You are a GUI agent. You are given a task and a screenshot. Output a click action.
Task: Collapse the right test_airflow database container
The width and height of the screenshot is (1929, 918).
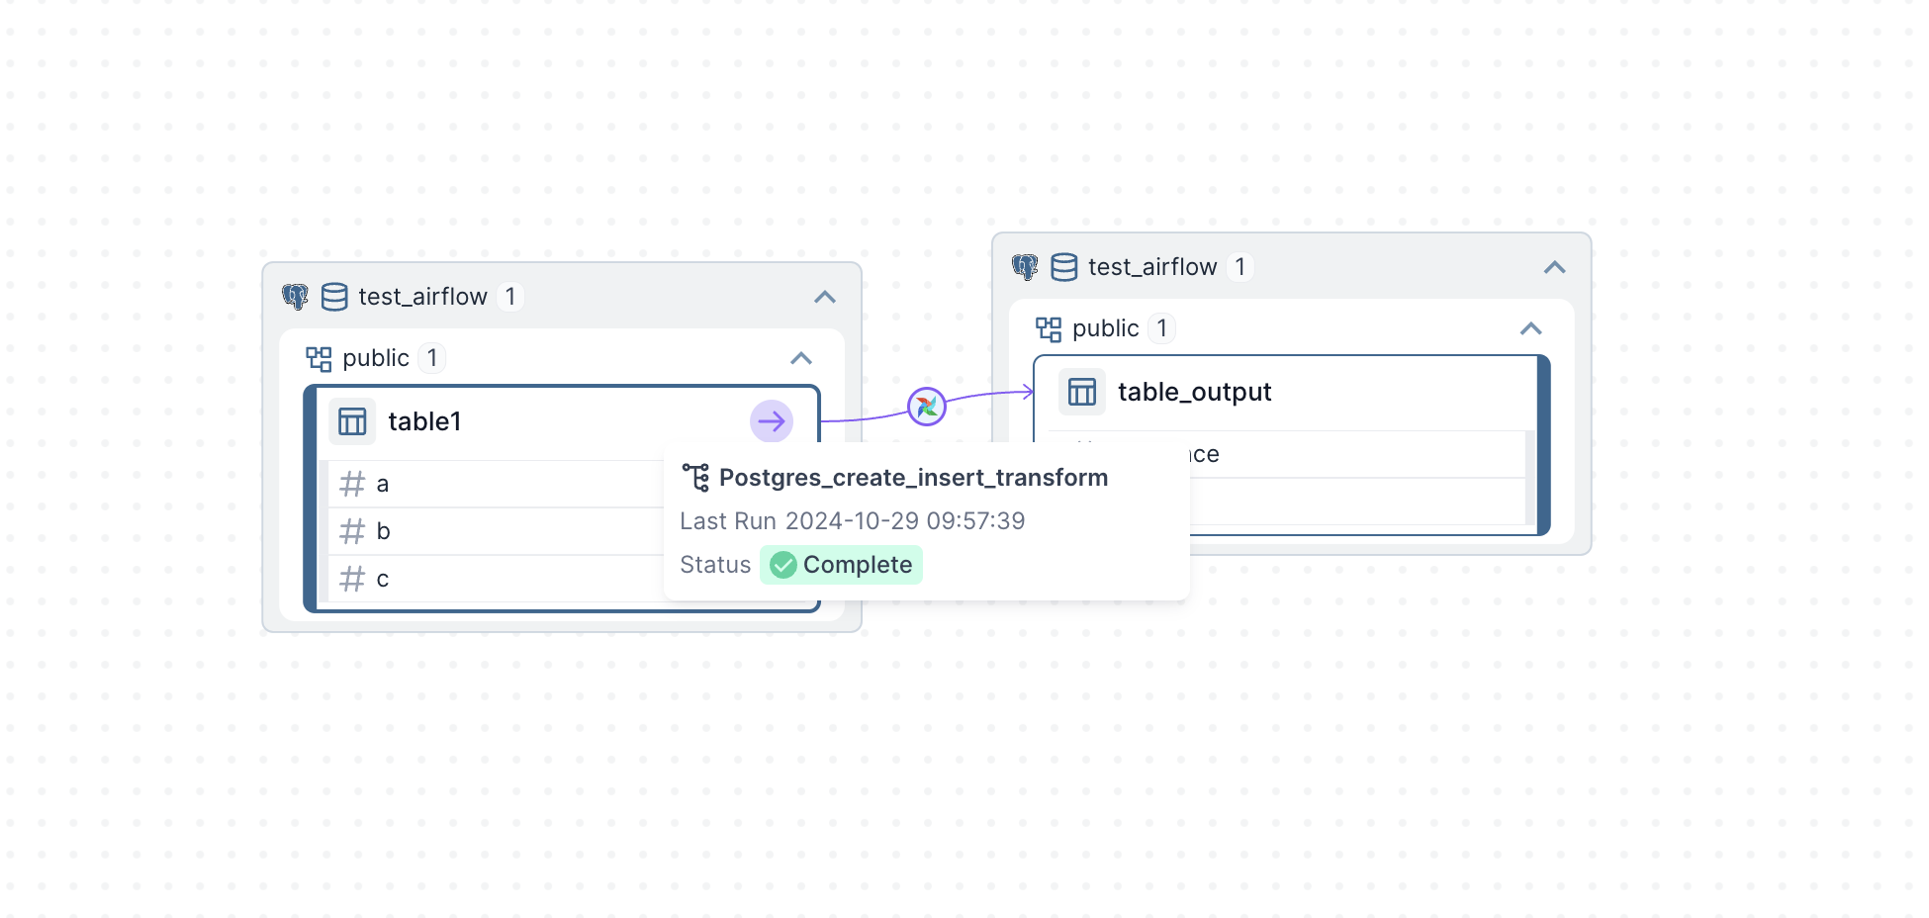click(1554, 267)
